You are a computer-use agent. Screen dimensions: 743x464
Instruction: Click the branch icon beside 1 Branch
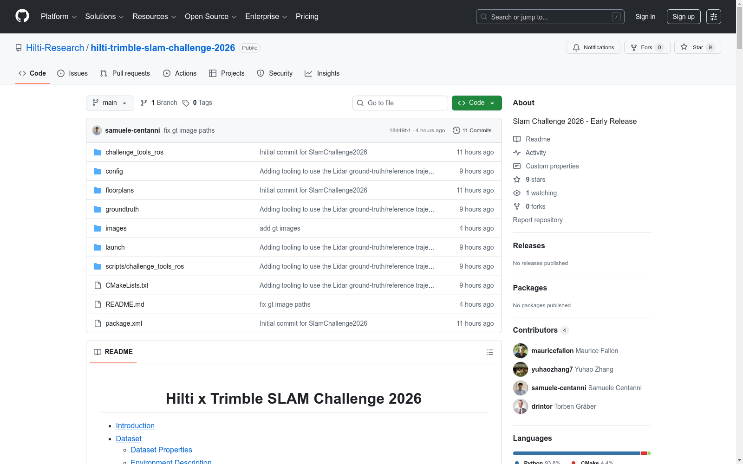[x=144, y=103]
